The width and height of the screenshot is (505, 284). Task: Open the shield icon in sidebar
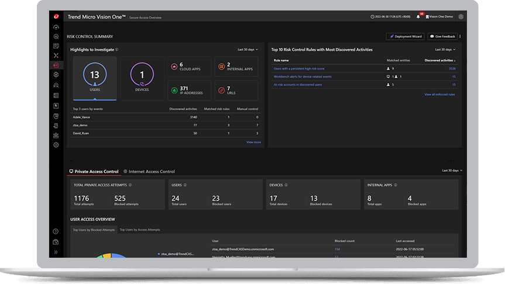(56, 116)
